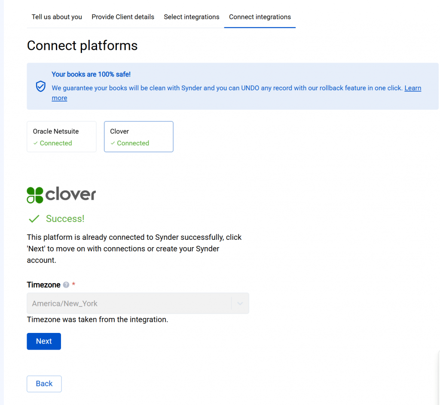This screenshot has height=405, width=440.
Task: Click the Connect platforms heading
Action: point(82,45)
